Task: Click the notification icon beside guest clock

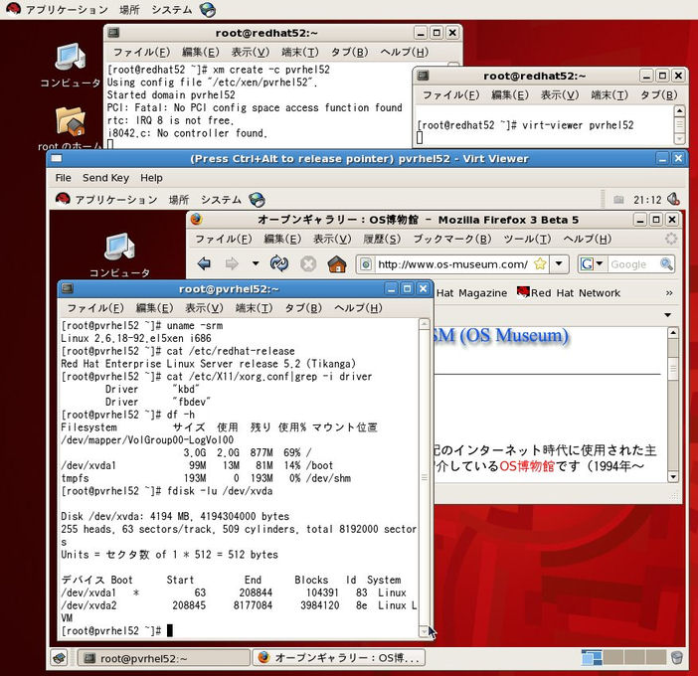Action: [618, 200]
